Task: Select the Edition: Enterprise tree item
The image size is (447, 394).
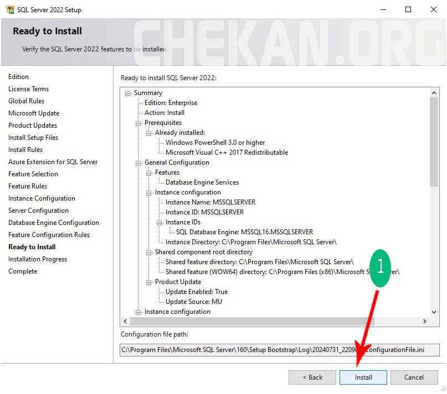Action: (x=171, y=103)
